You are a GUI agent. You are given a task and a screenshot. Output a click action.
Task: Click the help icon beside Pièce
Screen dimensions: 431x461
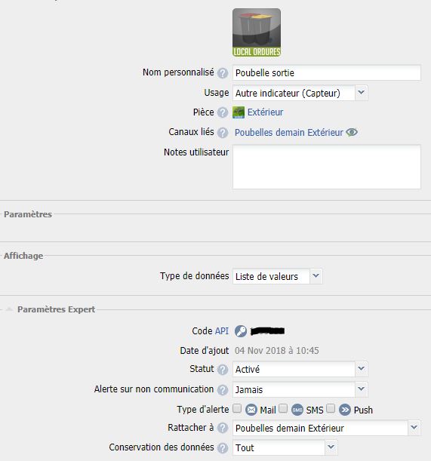pyautogui.click(x=223, y=112)
